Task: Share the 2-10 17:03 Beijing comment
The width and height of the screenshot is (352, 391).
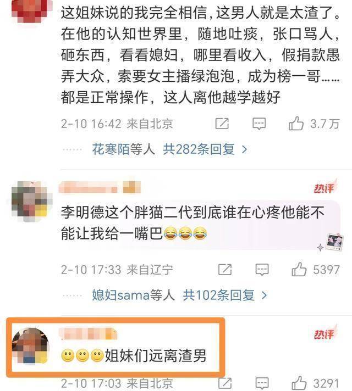Action: coord(225,383)
